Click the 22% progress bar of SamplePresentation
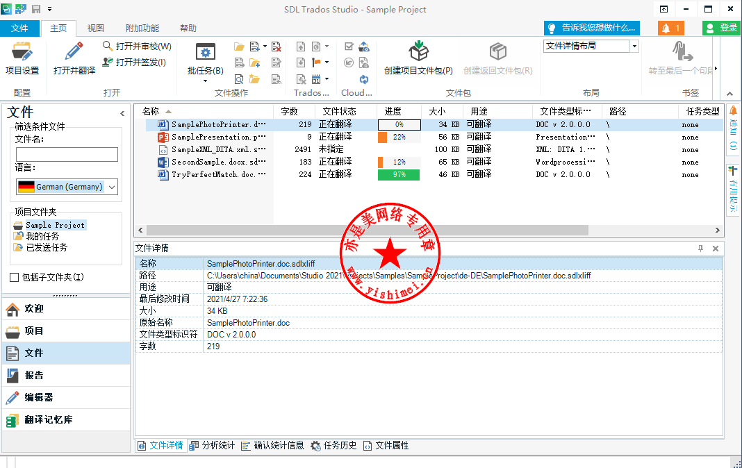Viewport: 742px width, 468px height. coord(399,137)
